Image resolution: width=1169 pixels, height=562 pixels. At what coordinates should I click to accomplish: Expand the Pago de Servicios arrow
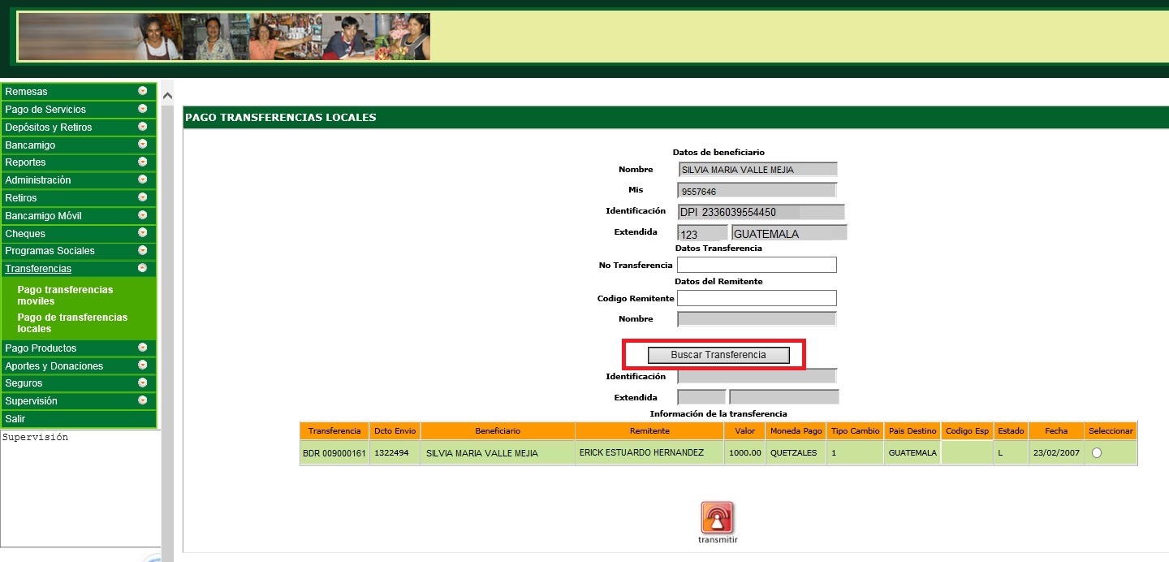tap(143, 109)
